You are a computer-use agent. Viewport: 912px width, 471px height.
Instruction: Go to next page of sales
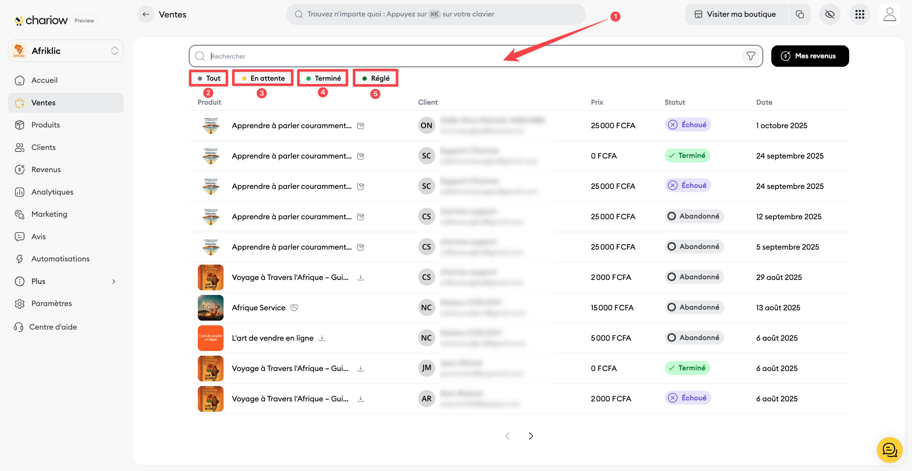coord(531,436)
